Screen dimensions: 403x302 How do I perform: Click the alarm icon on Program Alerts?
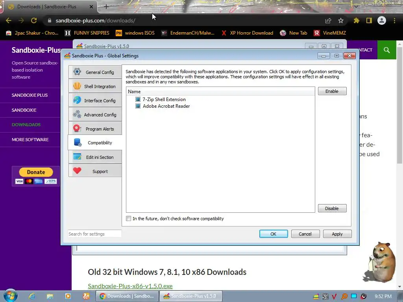(x=77, y=128)
